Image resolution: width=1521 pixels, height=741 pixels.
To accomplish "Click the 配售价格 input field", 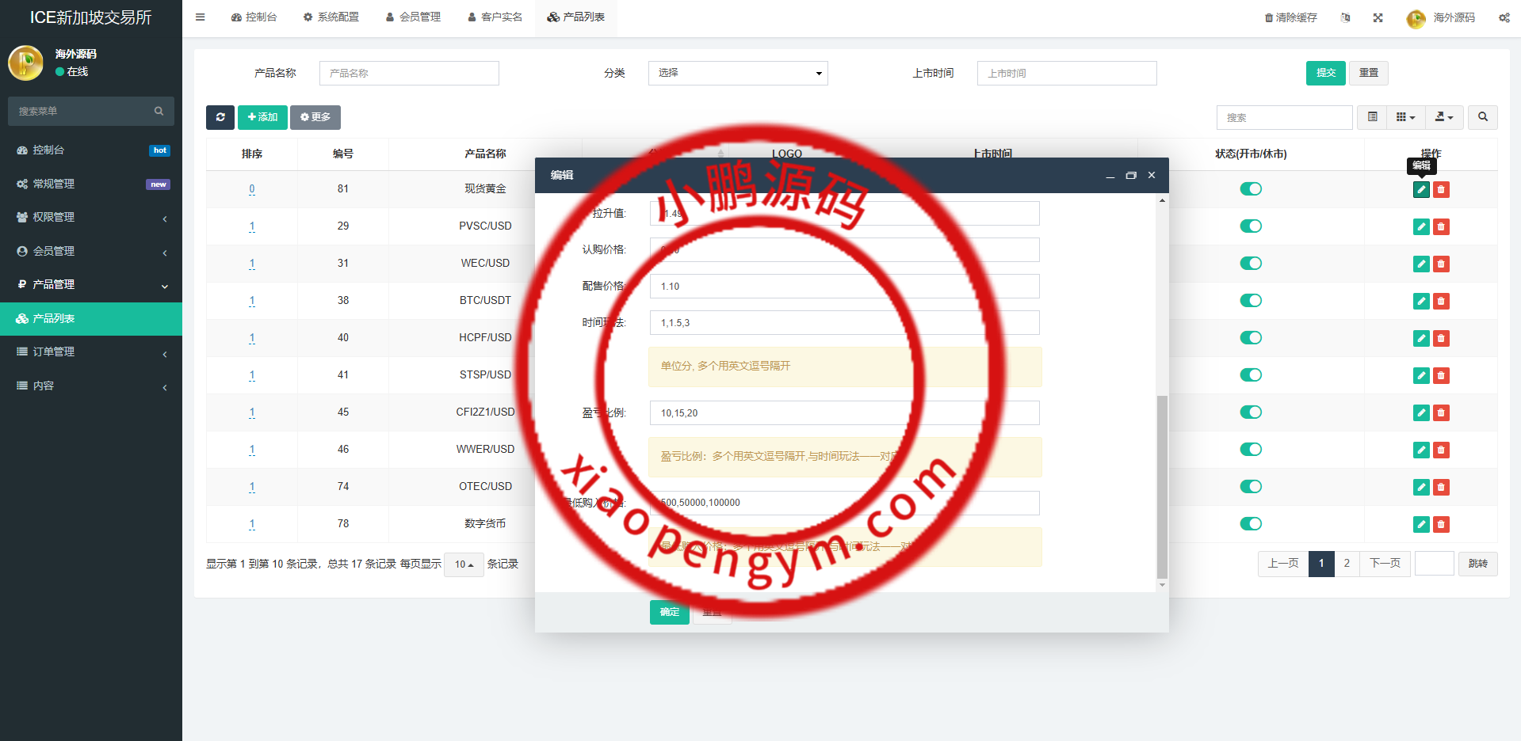I will point(844,287).
